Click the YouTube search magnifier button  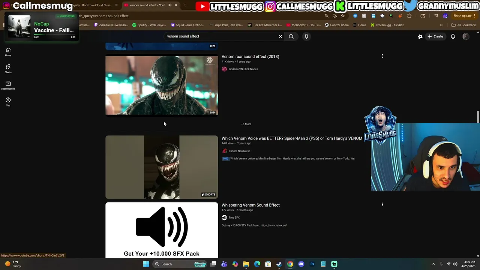[x=291, y=36]
